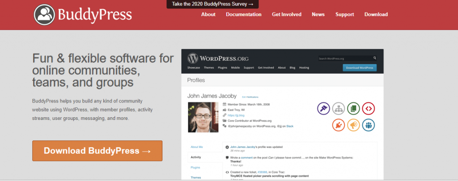This screenshot has height=181, width=458.
Task: Click the blue group badge icon
Action: point(369,125)
